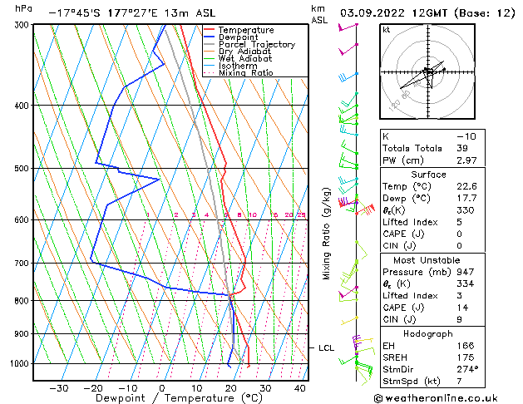The image size is (523, 404).
Task: Click the Most Unstable section heading
Action: [427, 260]
